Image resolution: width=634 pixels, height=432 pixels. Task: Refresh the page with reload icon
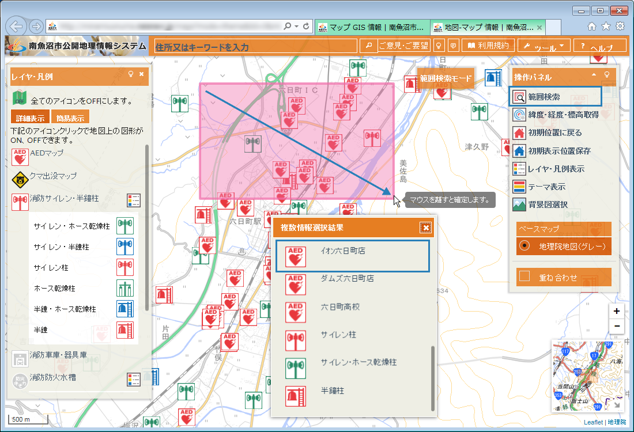tap(306, 26)
